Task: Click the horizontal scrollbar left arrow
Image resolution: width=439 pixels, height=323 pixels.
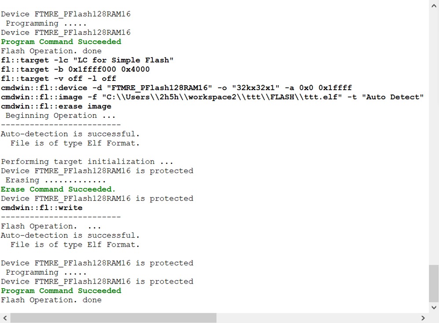Action: [5, 318]
